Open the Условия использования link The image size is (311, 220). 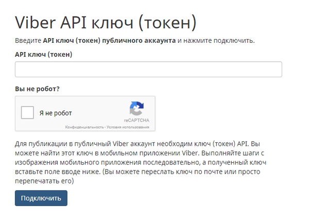[x=128, y=127]
